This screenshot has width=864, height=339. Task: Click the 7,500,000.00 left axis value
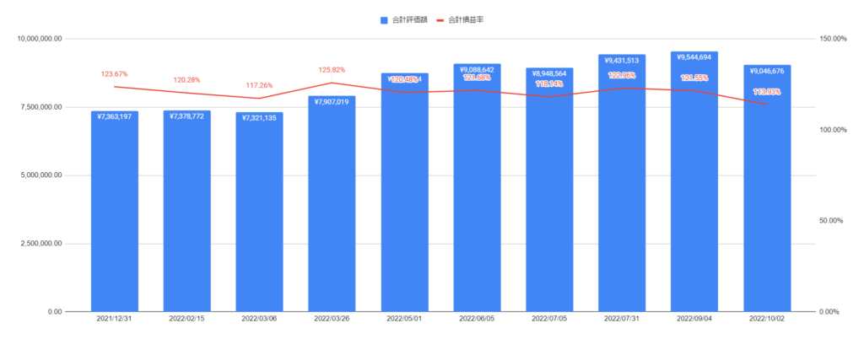[41, 107]
